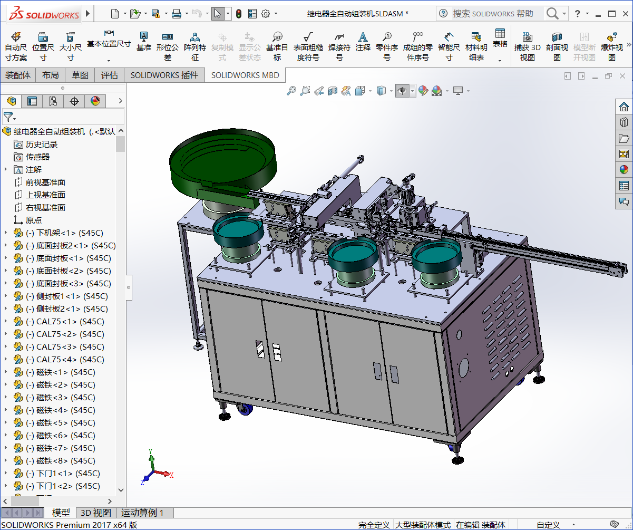Image resolution: width=633 pixels, height=530 pixels.
Task: Click 剖面视图 section view tool
Action: click(x=557, y=46)
